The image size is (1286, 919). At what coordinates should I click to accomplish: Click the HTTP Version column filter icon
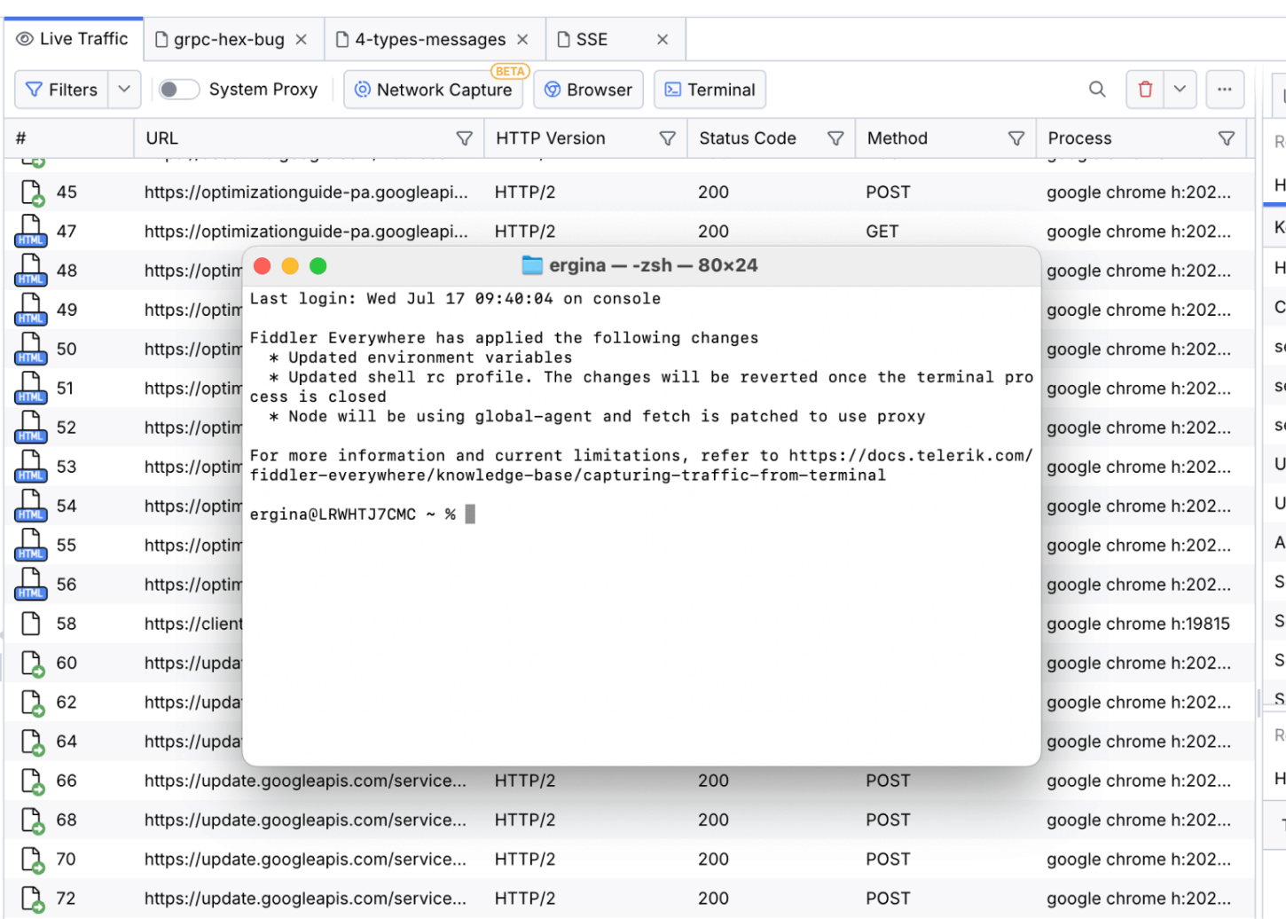[x=667, y=138]
